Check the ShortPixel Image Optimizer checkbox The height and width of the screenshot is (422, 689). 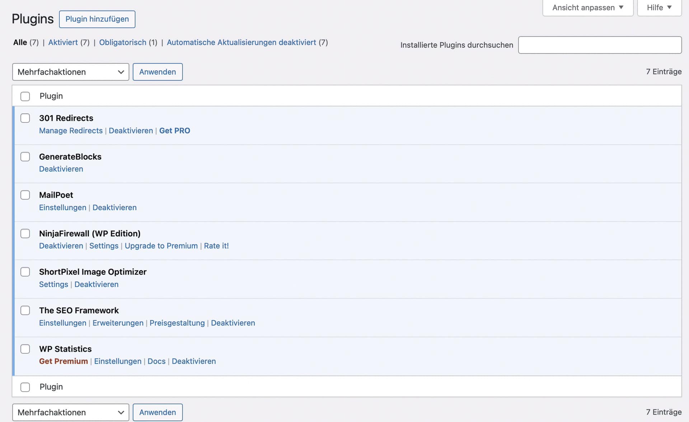[x=25, y=272]
